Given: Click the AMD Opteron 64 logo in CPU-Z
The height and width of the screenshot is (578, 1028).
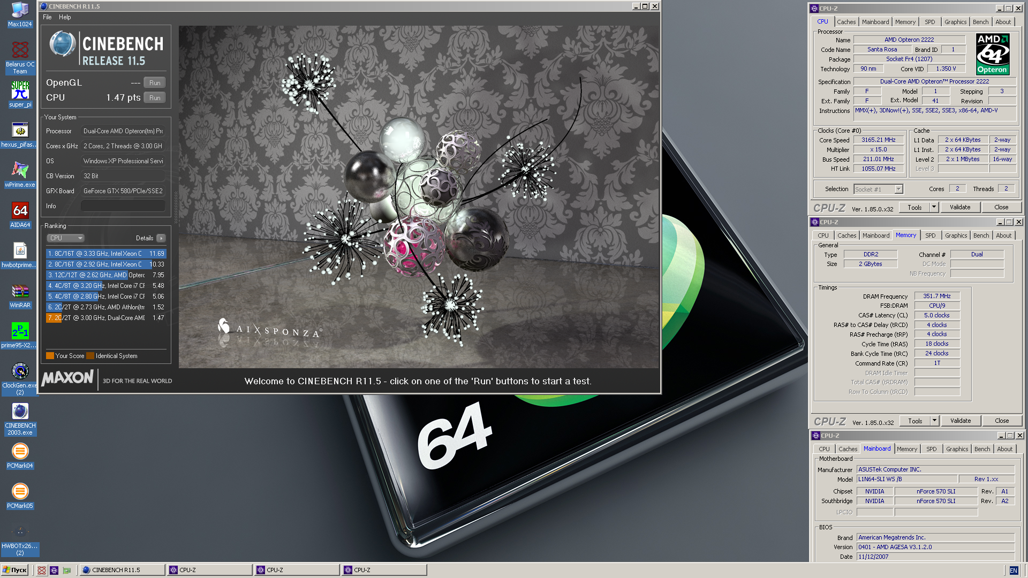Looking at the screenshot, I should pyautogui.click(x=993, y=54).
